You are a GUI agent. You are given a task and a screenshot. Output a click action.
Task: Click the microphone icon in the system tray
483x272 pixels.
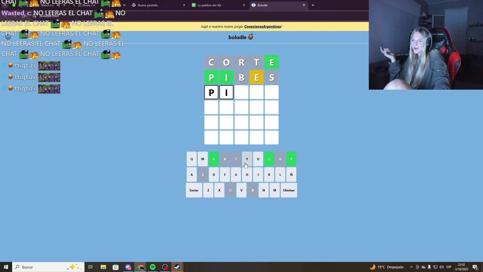(x=429, y=267)
